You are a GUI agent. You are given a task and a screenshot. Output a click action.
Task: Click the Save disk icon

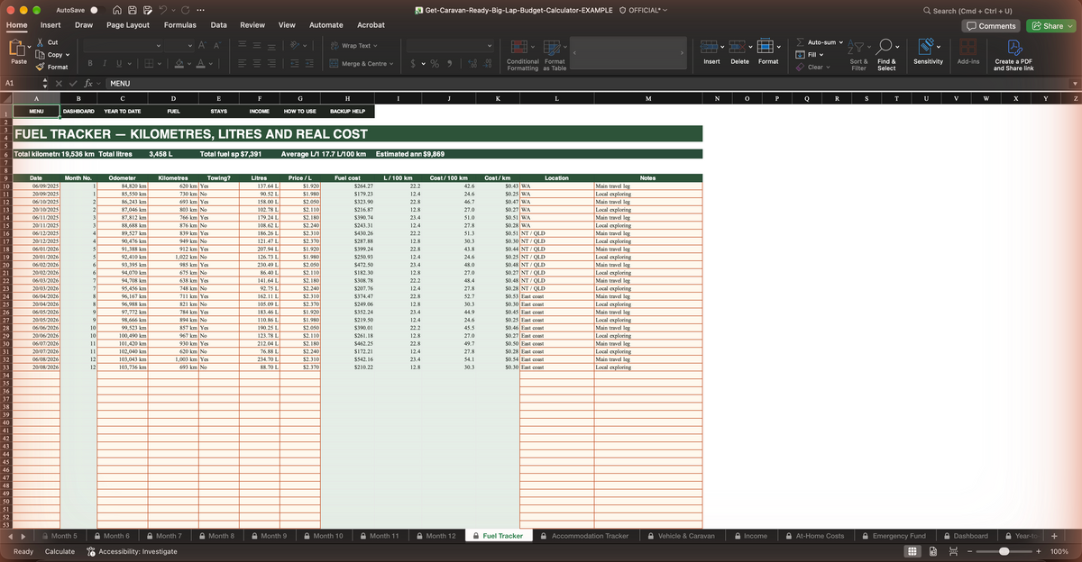pyautogui.click(x=133, y=10)
